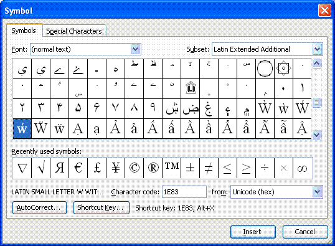335x246 pixels.
Task: Select the yen sign recent symbol
Action: pyautogui.click(x=116, y=168)
